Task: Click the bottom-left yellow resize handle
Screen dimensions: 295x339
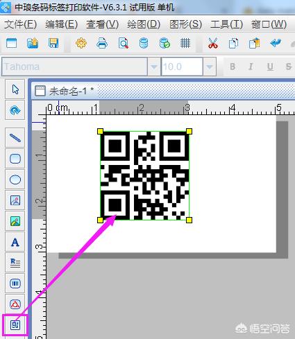Action: (100, 220)
